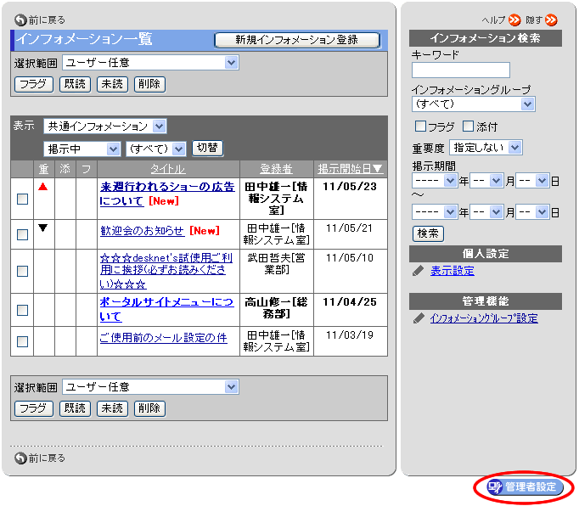The image size is (579, 506).
Task: Click the 管理者設定 button
Action: tap(525, 487)
